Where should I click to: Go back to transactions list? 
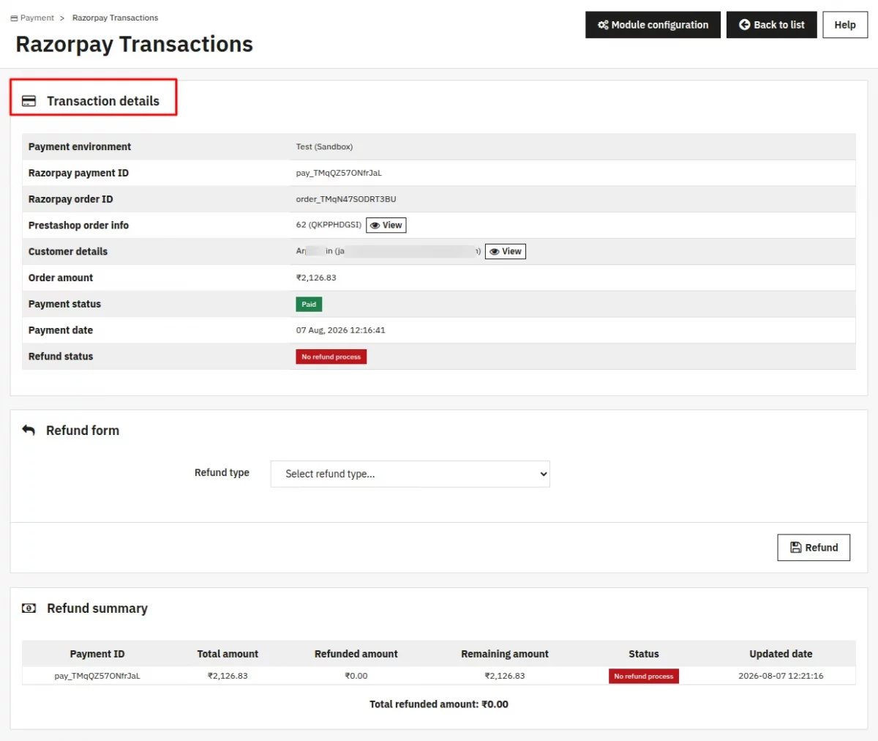(771, 25)
